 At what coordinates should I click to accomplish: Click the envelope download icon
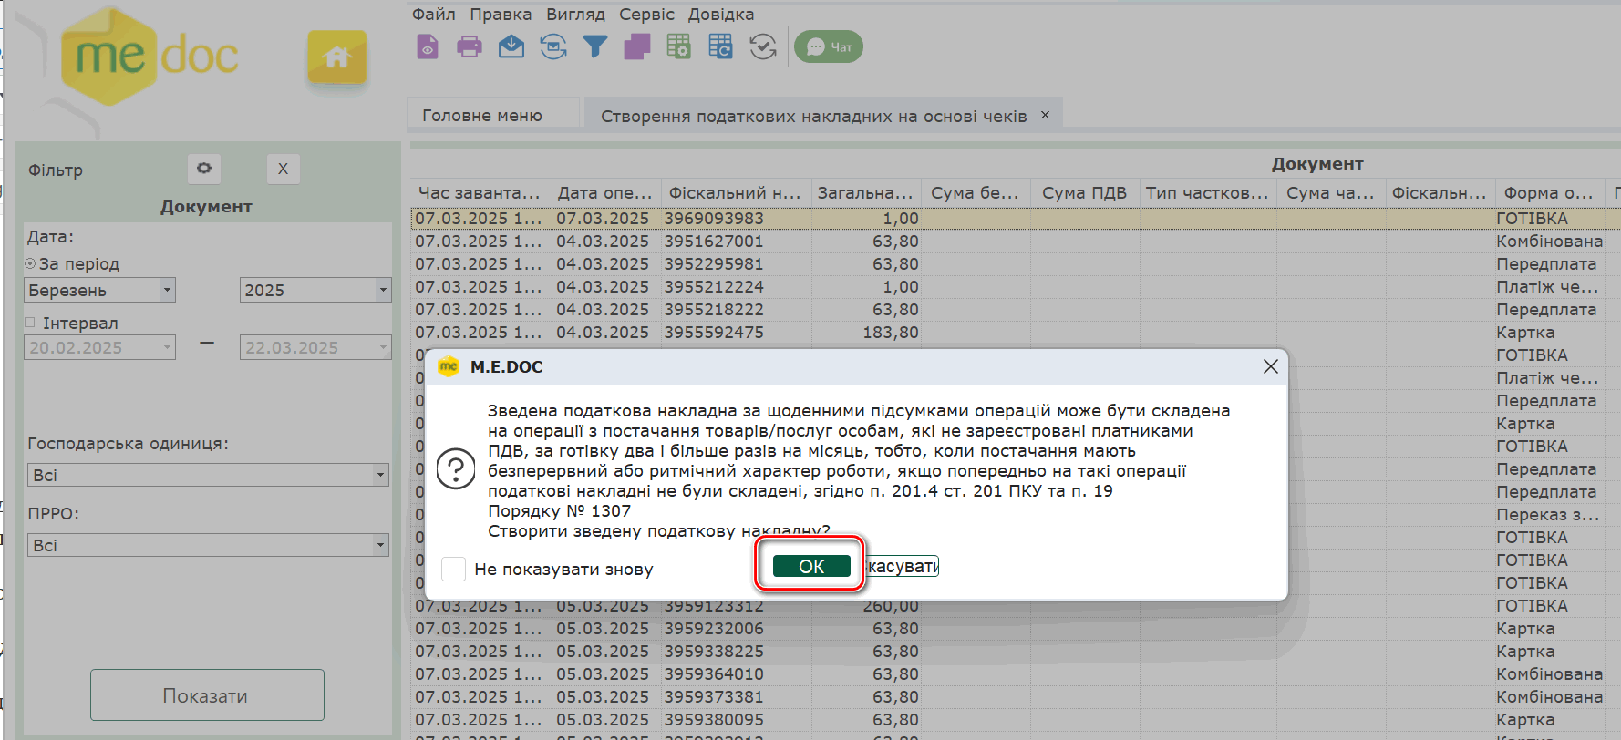point(511,46)
